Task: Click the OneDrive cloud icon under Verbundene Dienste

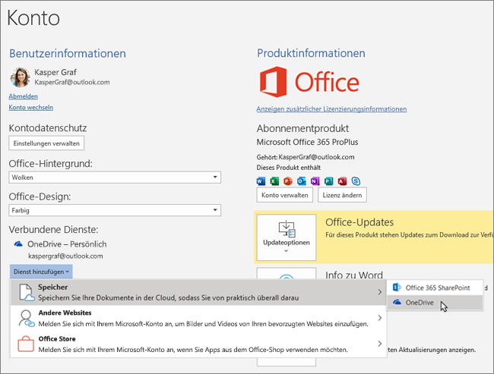Action: pos(18,244)
